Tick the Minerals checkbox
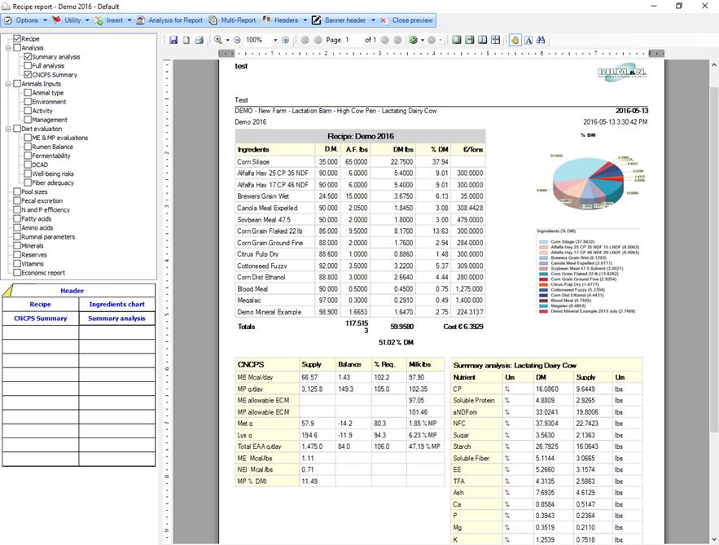This screenshot has width=719, height=545. (x=17, y=245)
